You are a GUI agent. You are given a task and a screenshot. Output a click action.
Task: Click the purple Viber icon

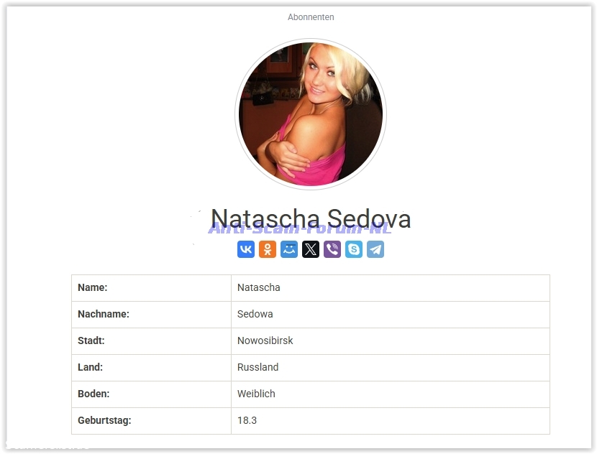pos(332,249)
